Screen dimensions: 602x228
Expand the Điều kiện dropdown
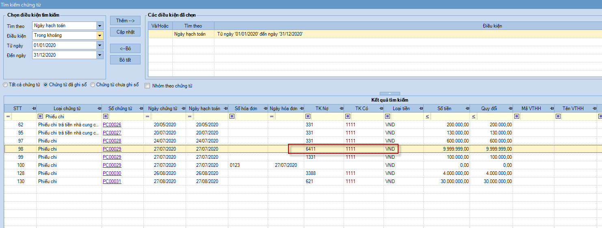(x=100, y=36)
